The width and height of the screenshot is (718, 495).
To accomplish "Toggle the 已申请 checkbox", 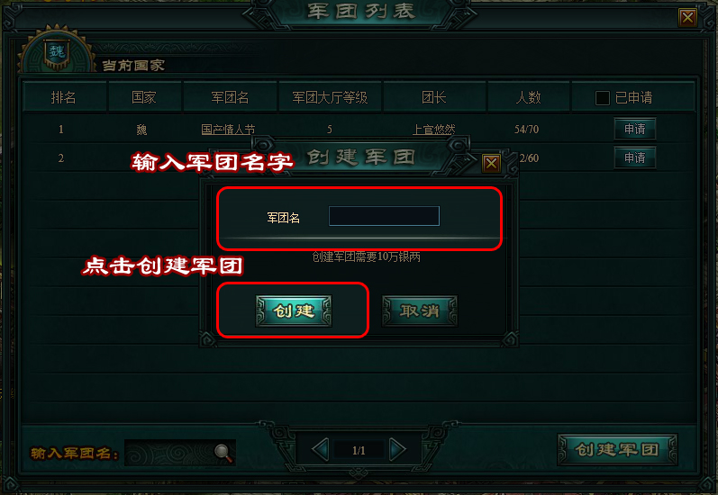I will click(x=602, y=98).
